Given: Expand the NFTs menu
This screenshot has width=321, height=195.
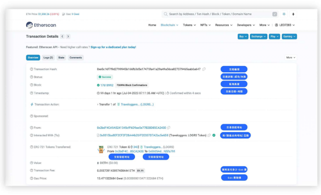Looking at the screenshot, I should tap(205, 25).
